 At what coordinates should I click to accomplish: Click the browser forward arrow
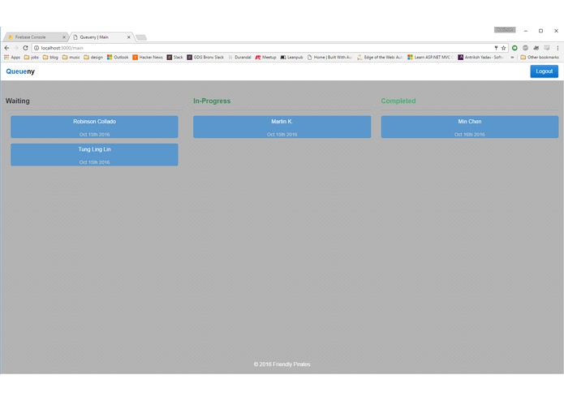tap(16, 48)
